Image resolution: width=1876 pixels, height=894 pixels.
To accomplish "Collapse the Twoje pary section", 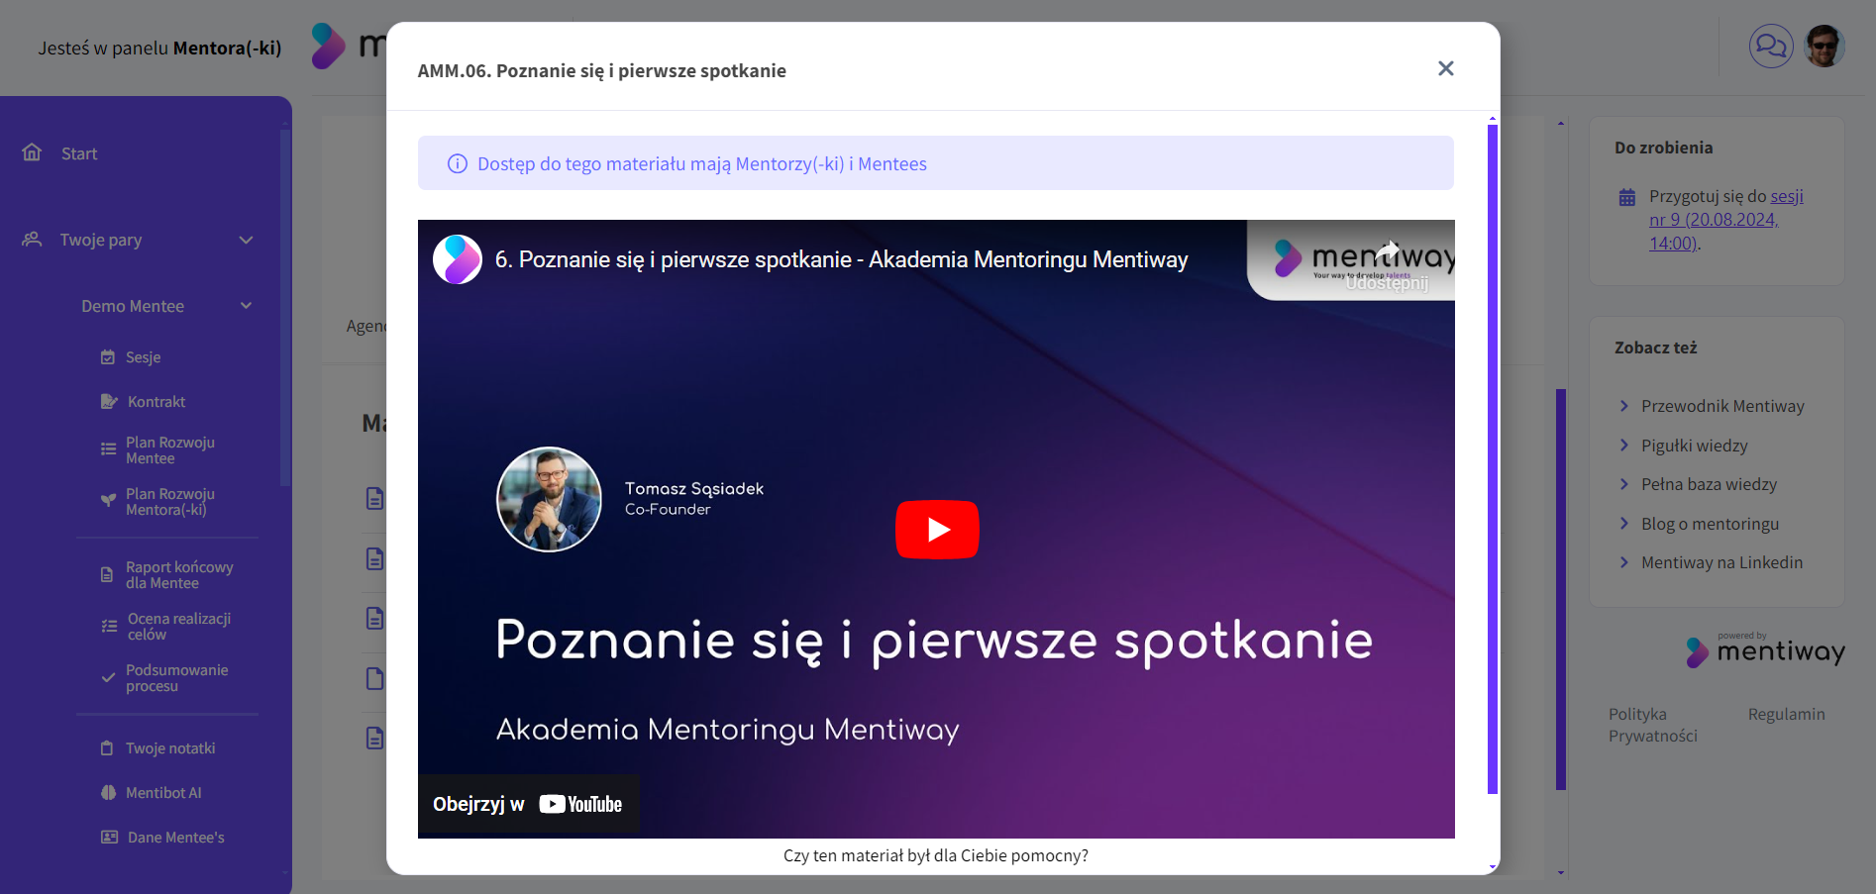I will 246,240.
